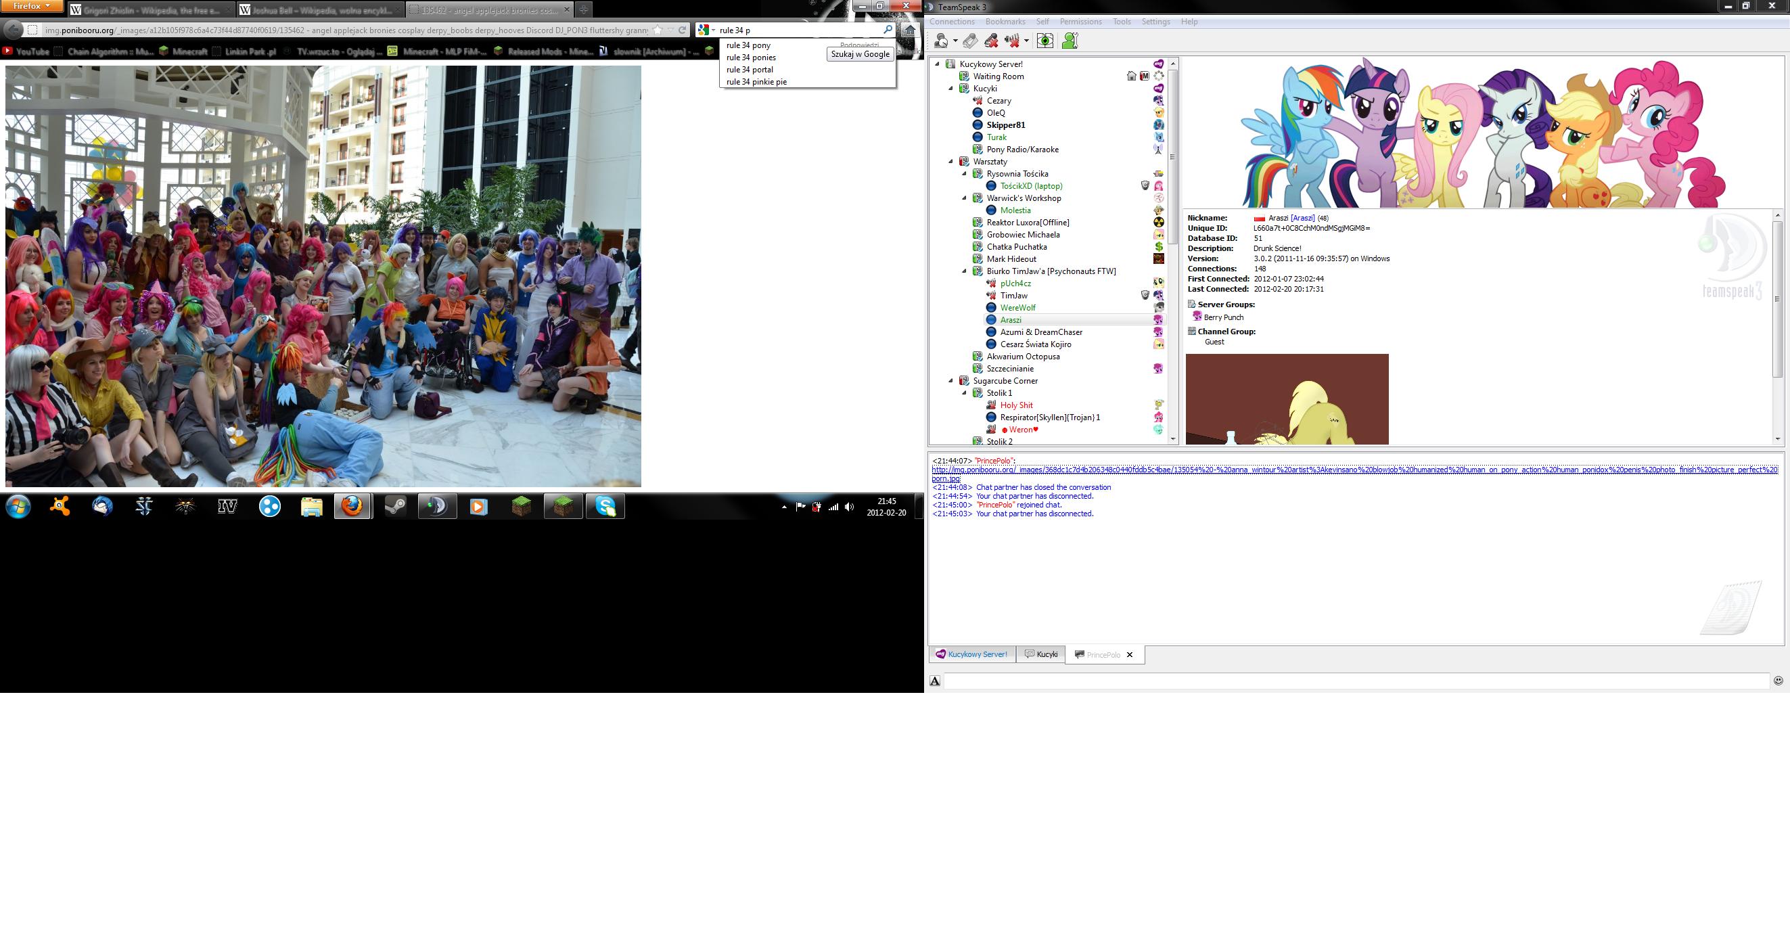
Task: Switch to the Kucykowy Server! chat tab
Action: (971, 654)
